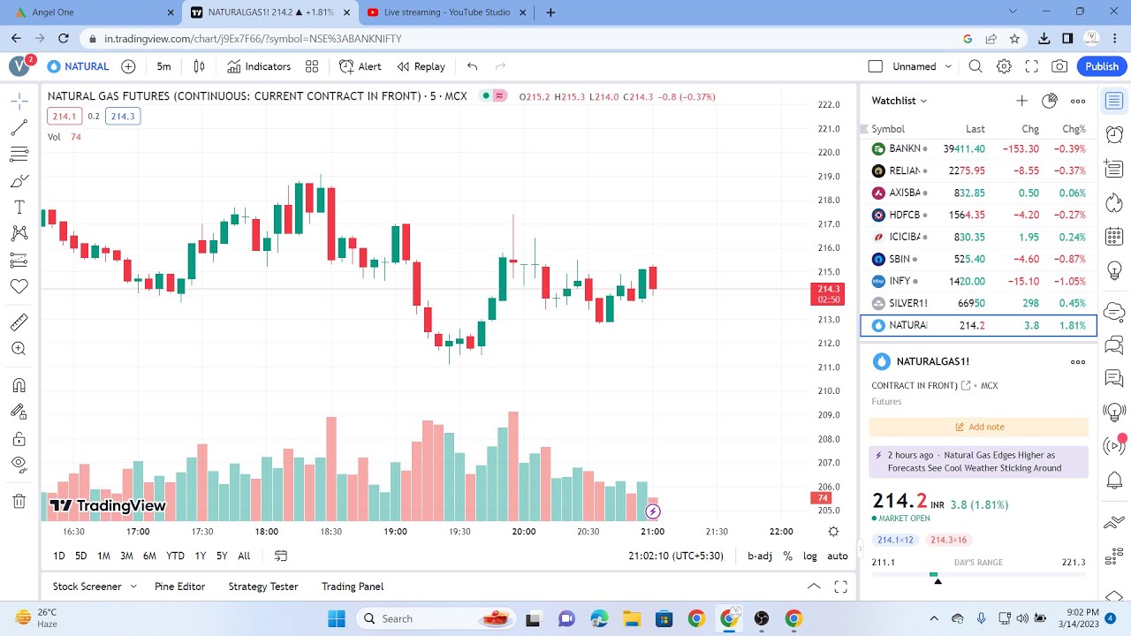Create an Alert
The image size is (1131, 636).
pos(361,66)
